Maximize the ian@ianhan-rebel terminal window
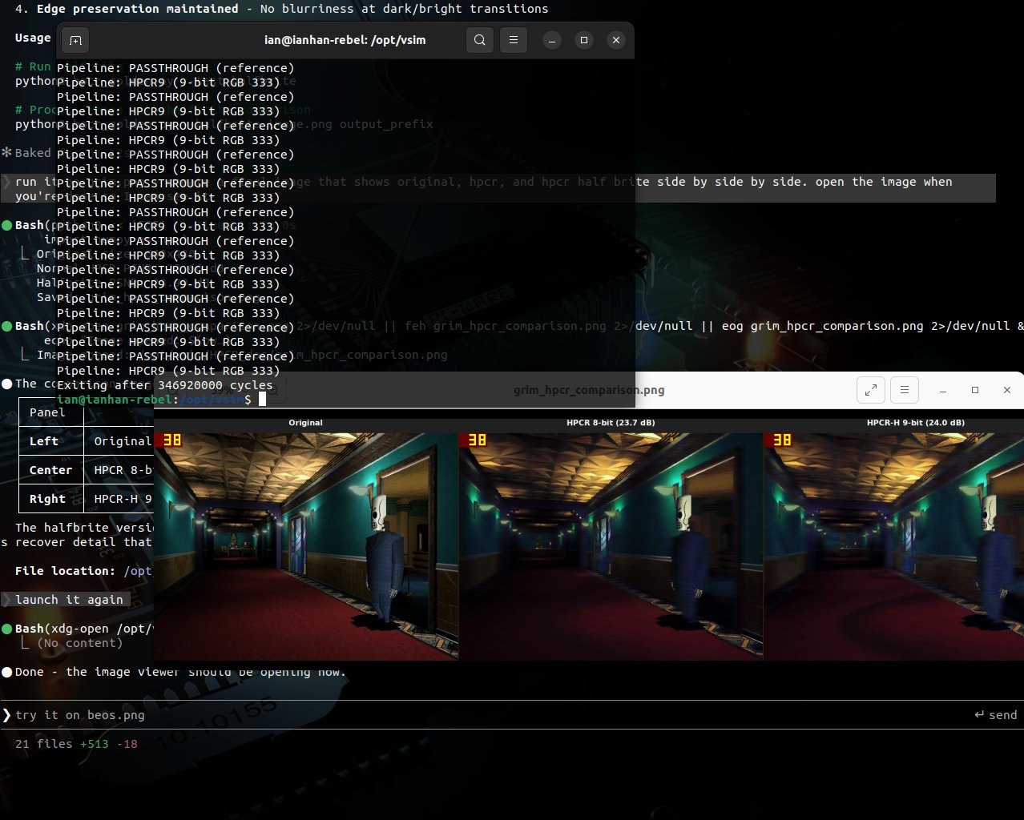The height and width of the screenshot is (820, 1024). point(583,40)
